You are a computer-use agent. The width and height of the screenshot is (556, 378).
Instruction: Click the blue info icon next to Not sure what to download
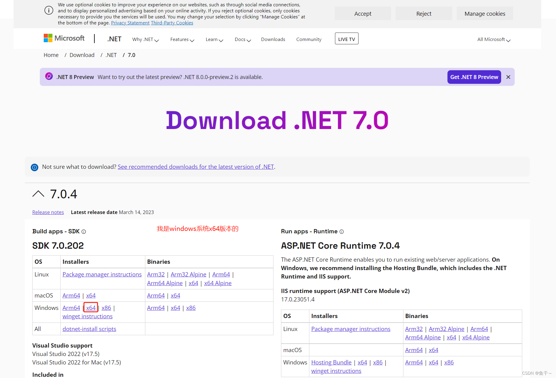pos(35,167)
